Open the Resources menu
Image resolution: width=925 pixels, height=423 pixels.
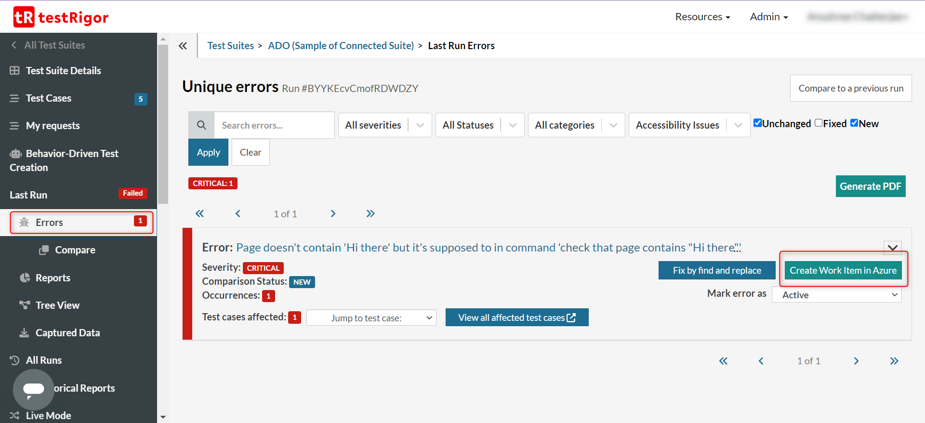click(x=702, y=17)
